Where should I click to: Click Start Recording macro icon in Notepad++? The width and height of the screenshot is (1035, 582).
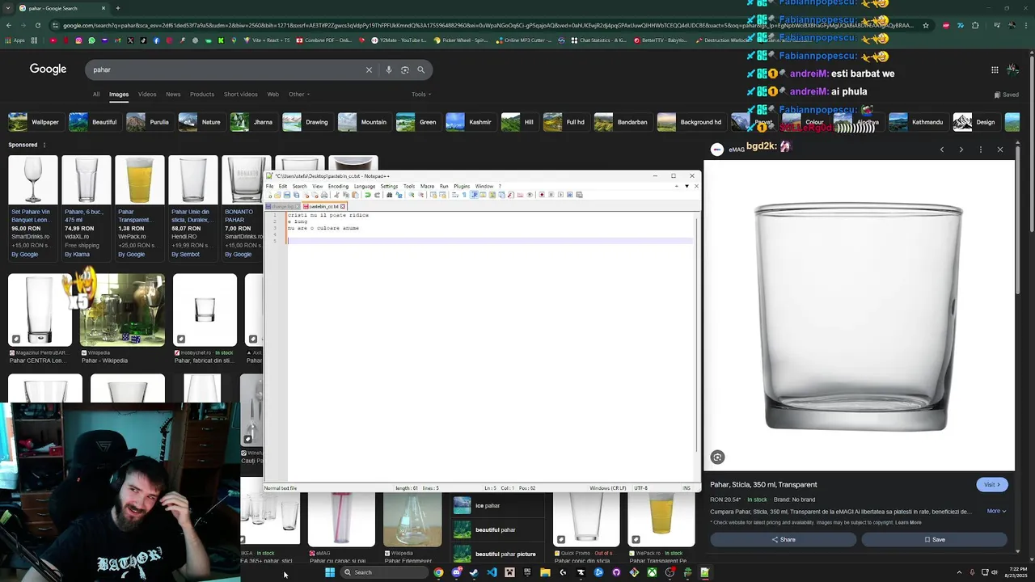pos(542,195)
